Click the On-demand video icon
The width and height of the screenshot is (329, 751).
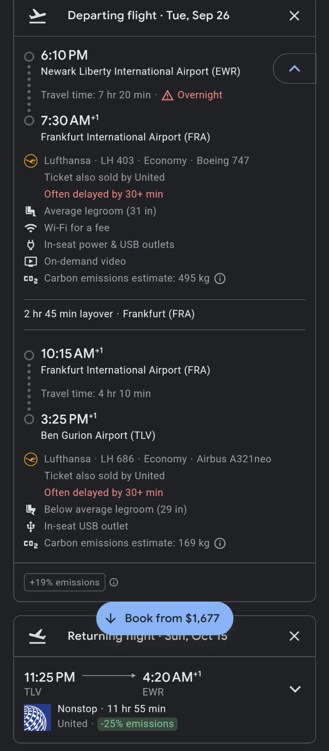tap(30, 262)
